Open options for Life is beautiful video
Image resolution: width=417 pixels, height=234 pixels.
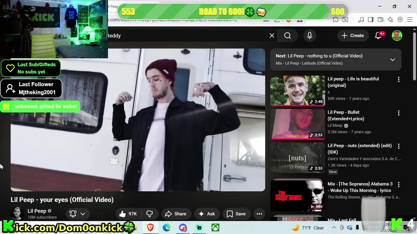click(398, 79)
